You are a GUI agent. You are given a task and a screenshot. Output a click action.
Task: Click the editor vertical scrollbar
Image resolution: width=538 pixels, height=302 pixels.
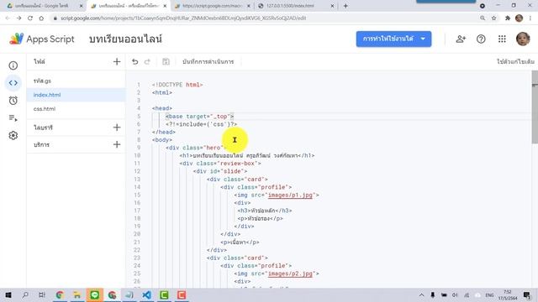(535, 107)
